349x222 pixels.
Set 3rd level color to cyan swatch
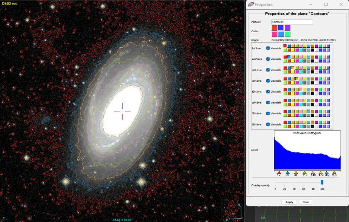(x=301, y=72)
